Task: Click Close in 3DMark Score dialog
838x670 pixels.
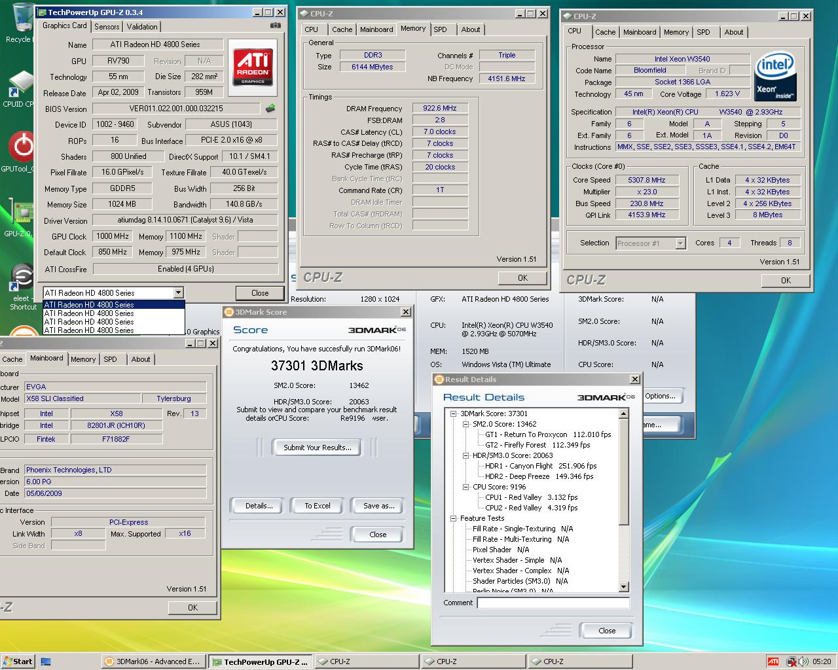Action: 378,535
